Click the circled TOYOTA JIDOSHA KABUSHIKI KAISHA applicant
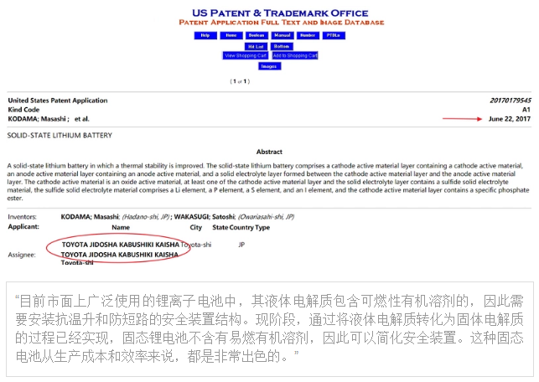The height and width of the screenshot is (382, 539). pyautogui.click(x=120, y=245)
